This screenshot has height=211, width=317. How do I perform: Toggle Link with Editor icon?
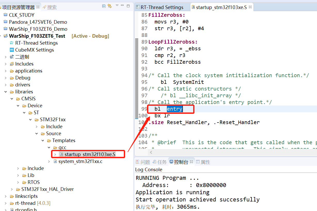109,6
